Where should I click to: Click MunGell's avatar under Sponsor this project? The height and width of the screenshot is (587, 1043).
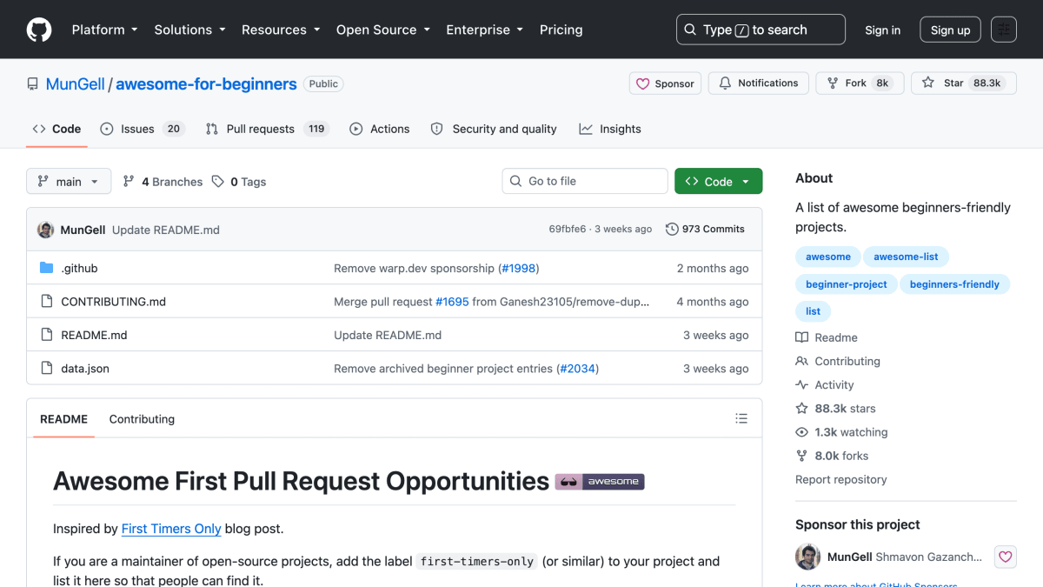(x=808, y=557)
